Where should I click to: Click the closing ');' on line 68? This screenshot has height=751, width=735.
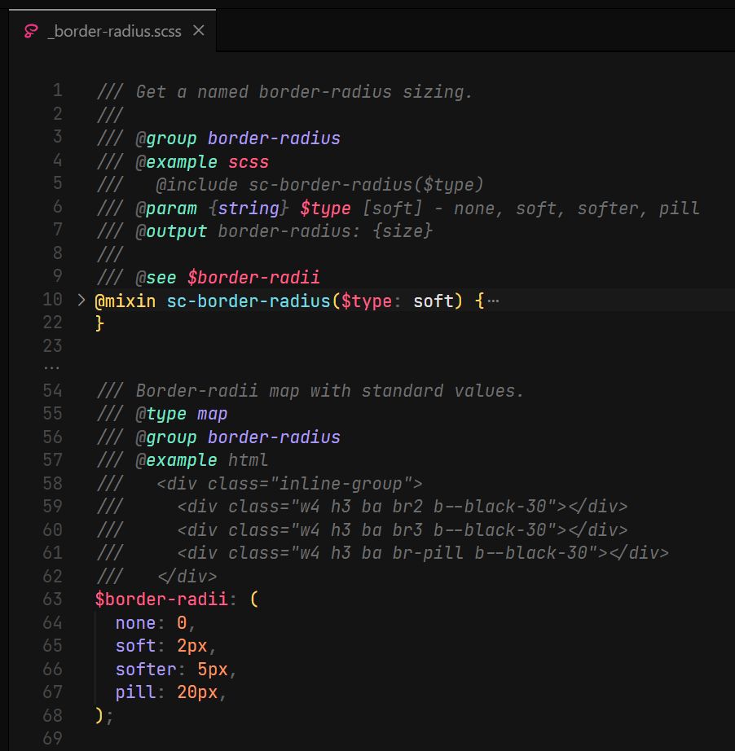(x=104, y=715)
